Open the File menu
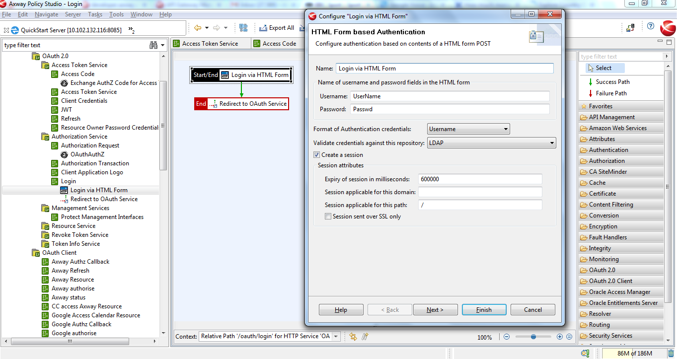The height and width of the screenshot is (359, 677). tap(6, 14)
